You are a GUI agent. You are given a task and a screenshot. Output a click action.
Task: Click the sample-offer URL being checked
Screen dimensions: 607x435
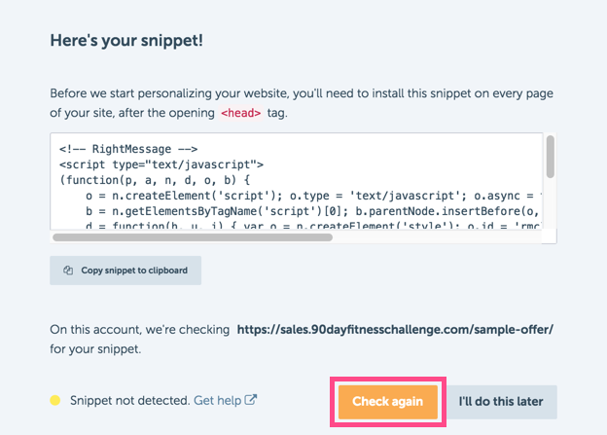pos(395,330)
